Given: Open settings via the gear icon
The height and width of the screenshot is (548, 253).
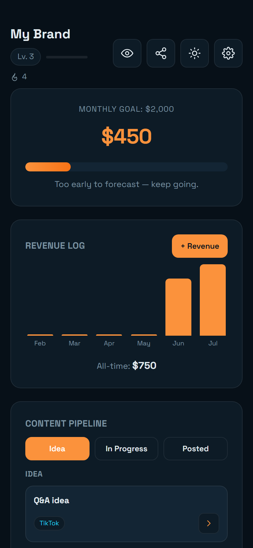Looking at the screenshot, I should [x=228, y=53].
